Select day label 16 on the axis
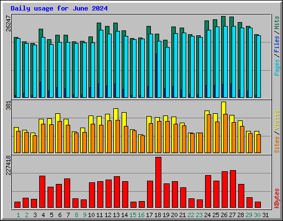 [x=141, y=215]
